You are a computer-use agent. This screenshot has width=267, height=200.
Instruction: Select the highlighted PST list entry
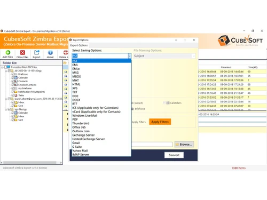tap(101, 61)
